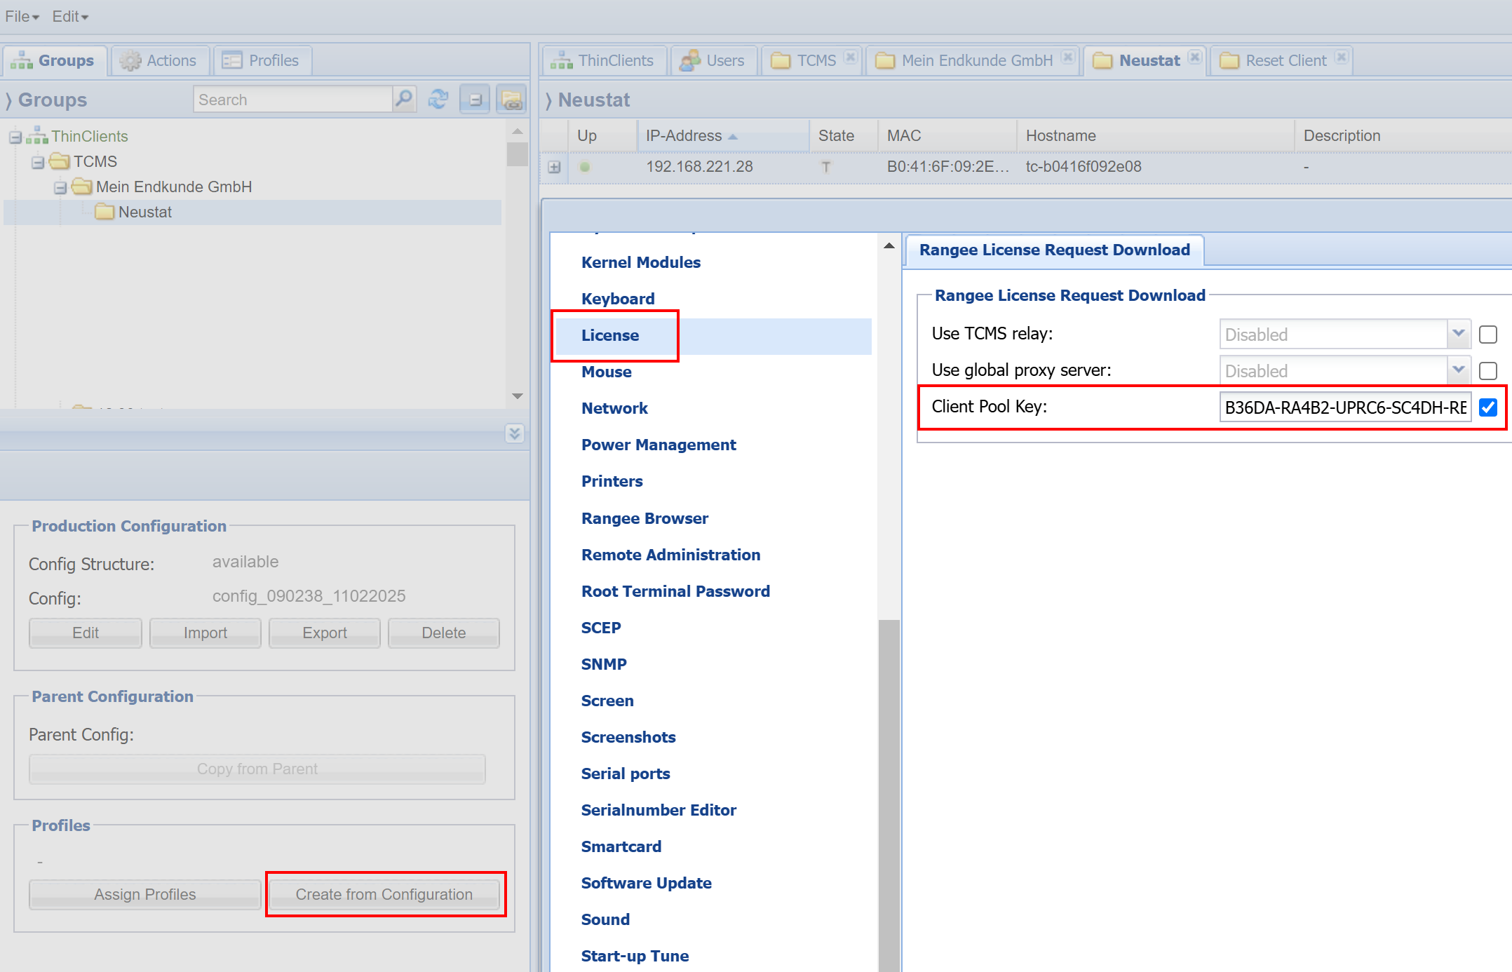
Task: Click Create from Configuration button
Action: tap(384, 894)
